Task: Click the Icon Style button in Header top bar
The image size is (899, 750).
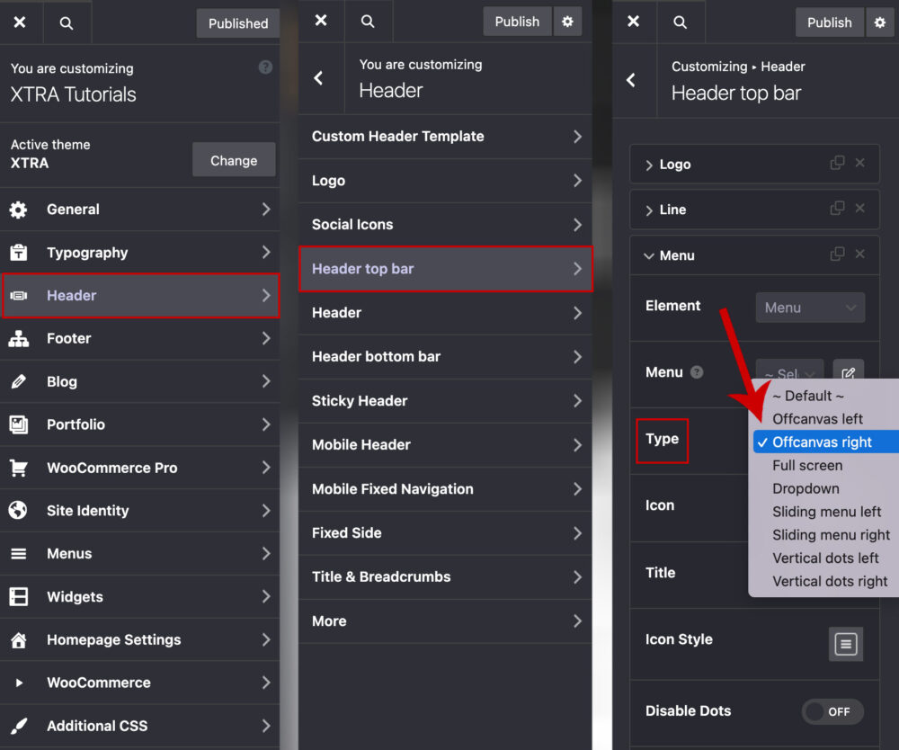Action: click(845, 644)
